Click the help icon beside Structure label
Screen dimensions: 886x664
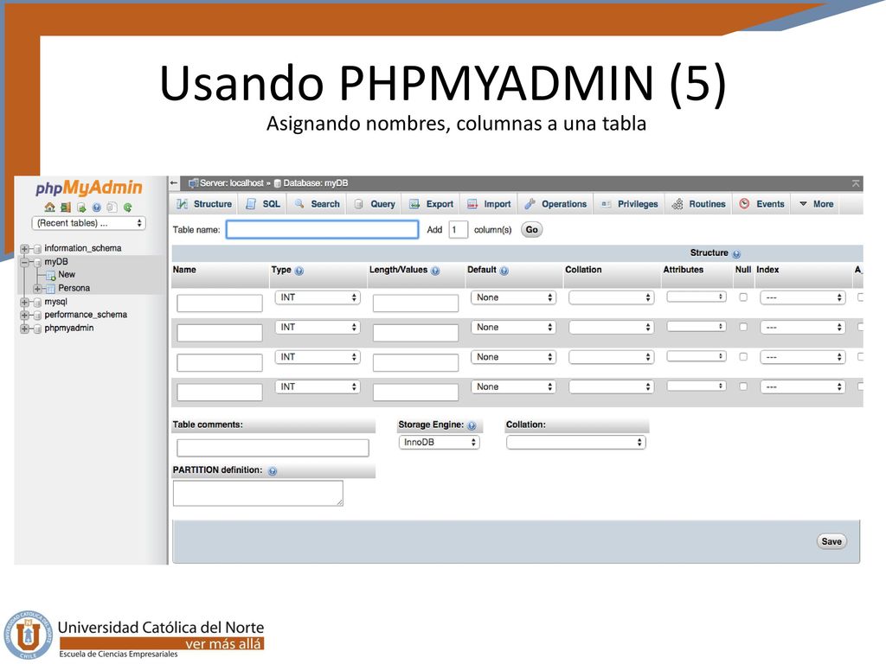tap(736, 254)
